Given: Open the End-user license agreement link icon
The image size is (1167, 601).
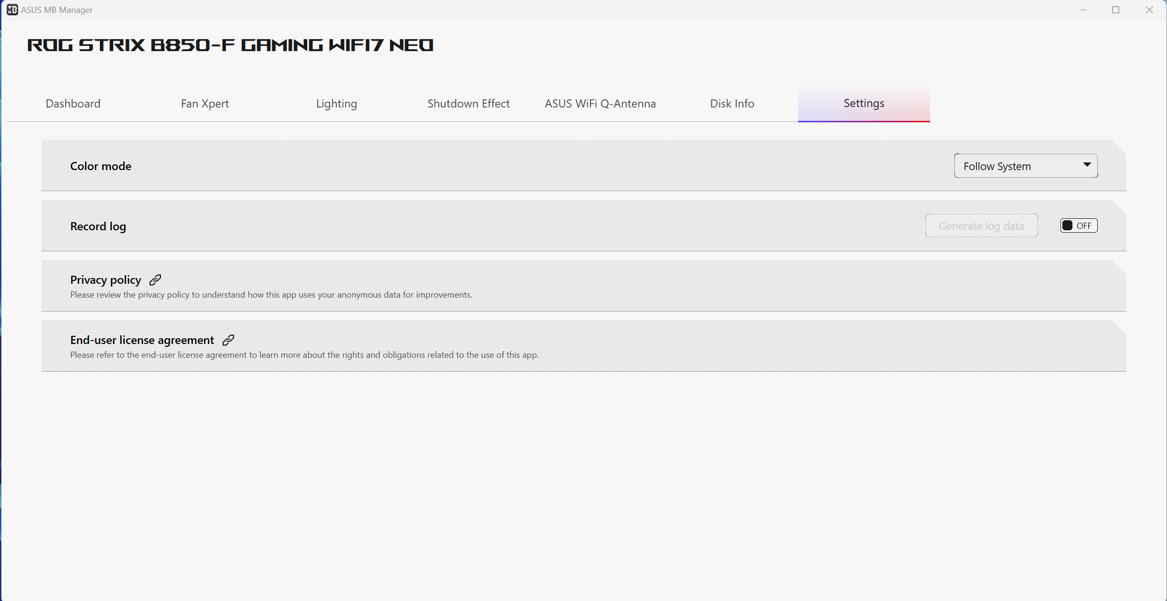Looking at the screenshot, I should point(228,340).
